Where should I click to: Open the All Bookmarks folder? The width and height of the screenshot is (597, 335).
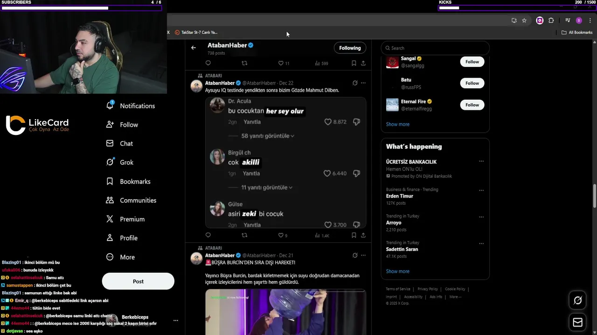577,33
